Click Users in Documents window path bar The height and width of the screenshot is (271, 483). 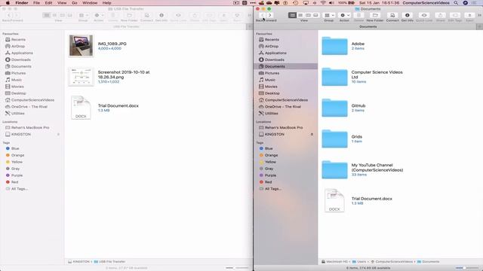tap(359, 262)
